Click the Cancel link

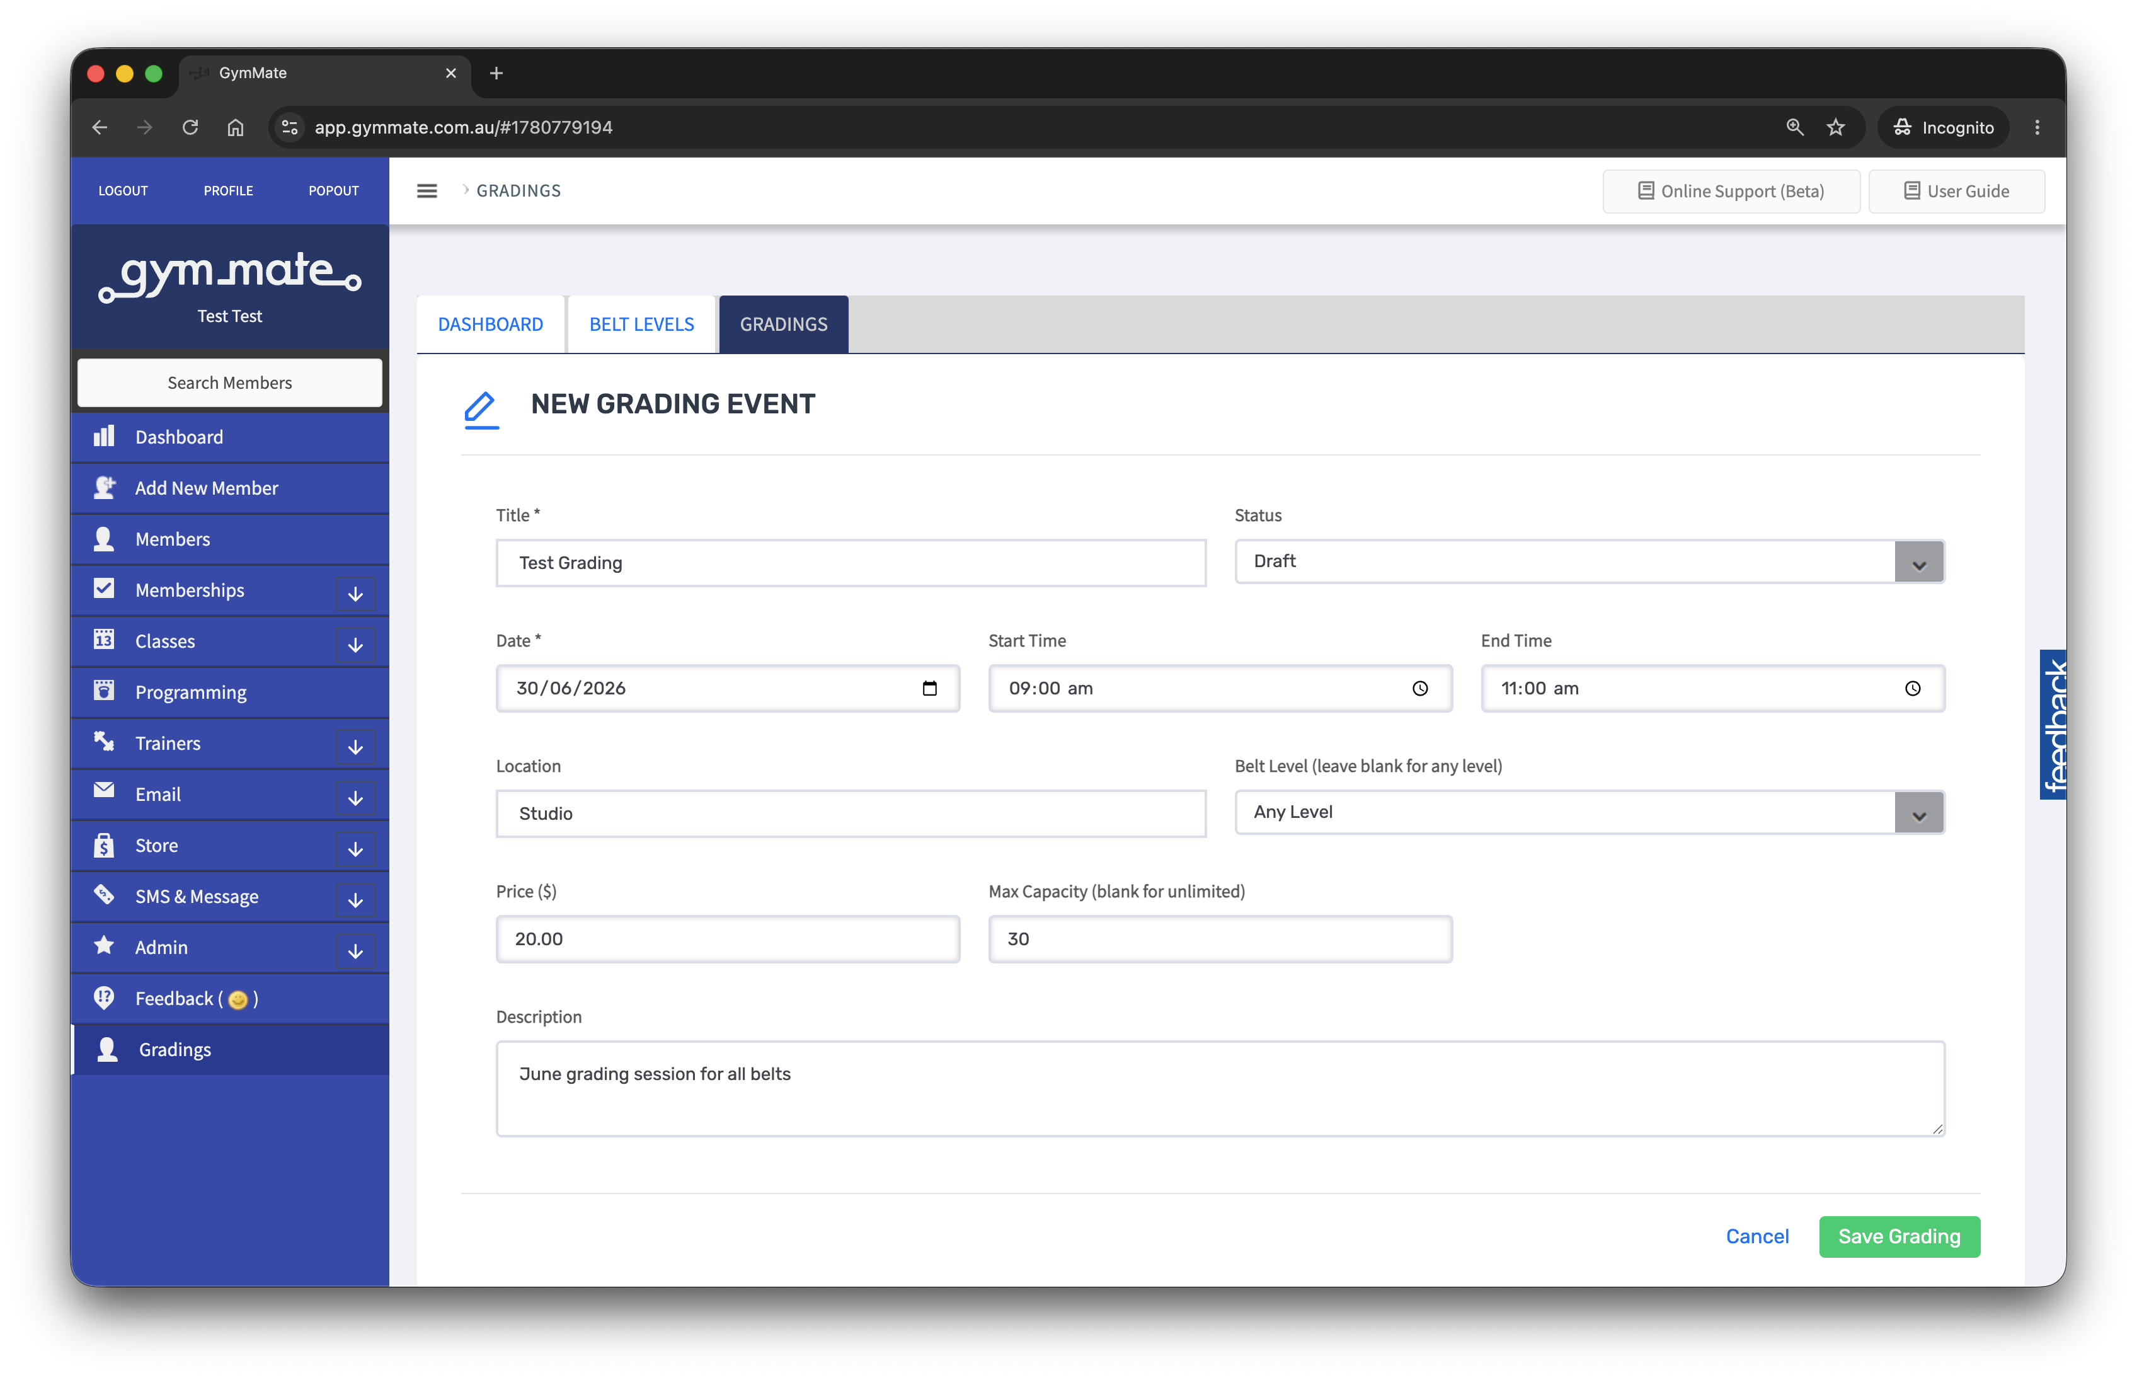pos(1757,1236)
